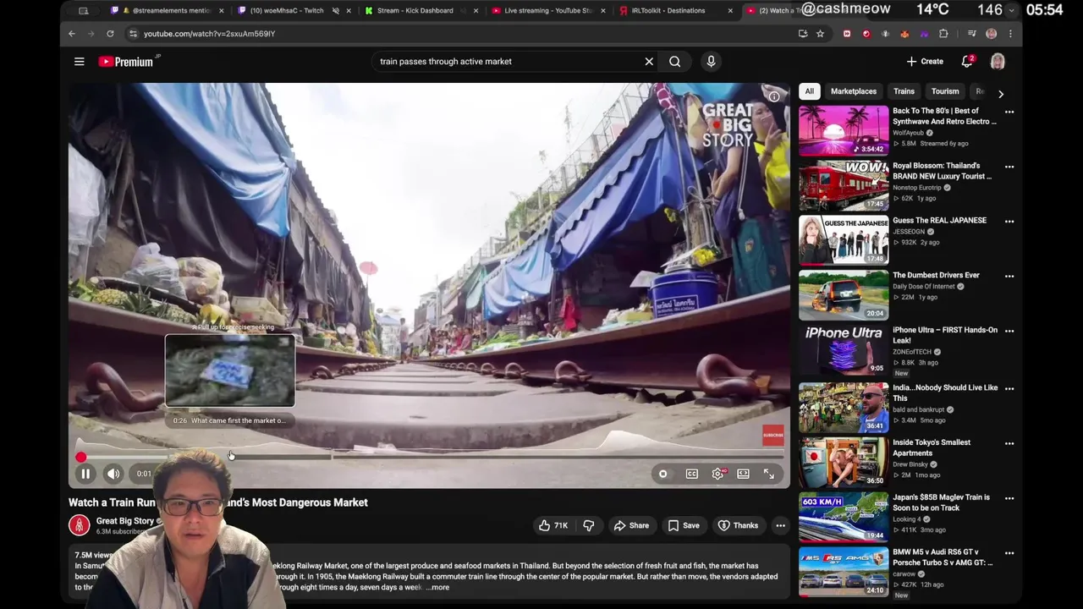Click the red playhead scrubber dot
The width and height of the screenshot is (1083, 609).
tap(80, 457)
